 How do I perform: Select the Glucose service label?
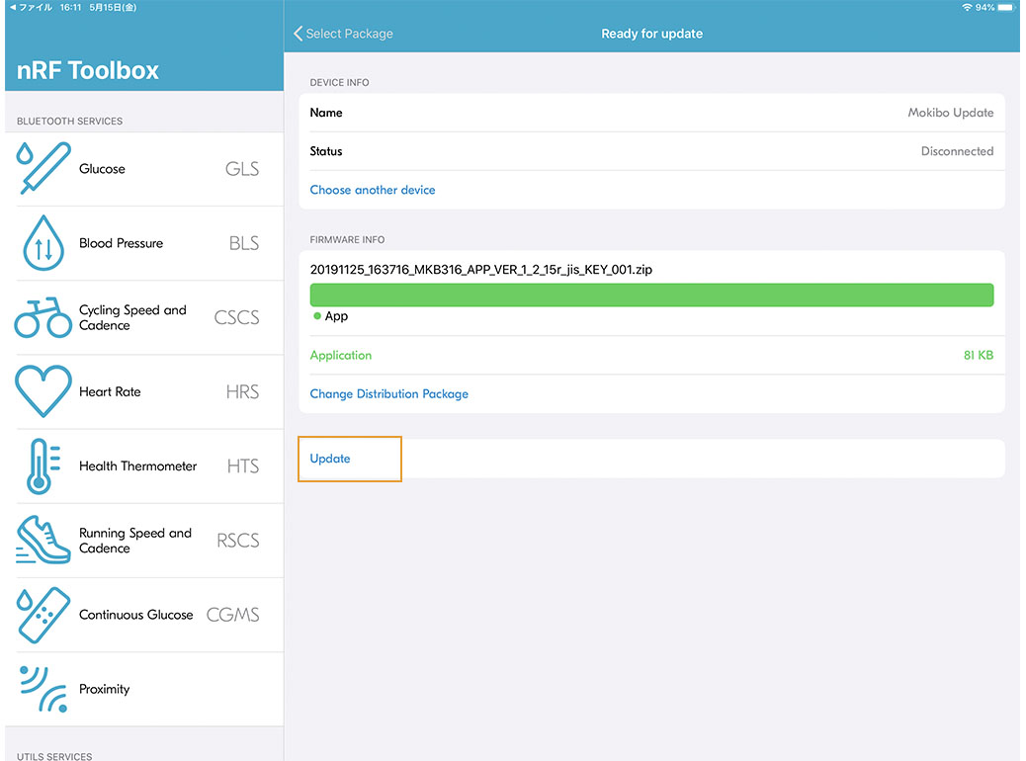102,169
